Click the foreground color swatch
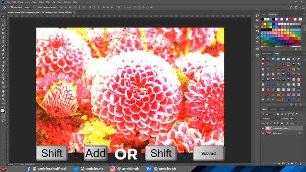306x172 pixels. [2, 110]
